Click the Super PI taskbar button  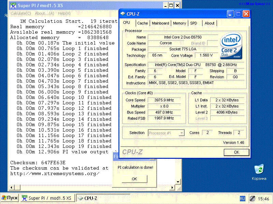click(47, 198)
